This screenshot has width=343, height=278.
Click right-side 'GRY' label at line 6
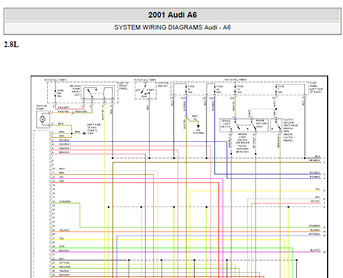pyautogui.click(x=317, y=197)
